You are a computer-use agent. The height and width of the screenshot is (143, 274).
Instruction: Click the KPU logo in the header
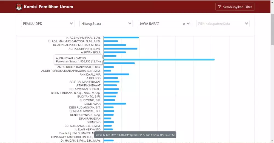pos(19,7)
